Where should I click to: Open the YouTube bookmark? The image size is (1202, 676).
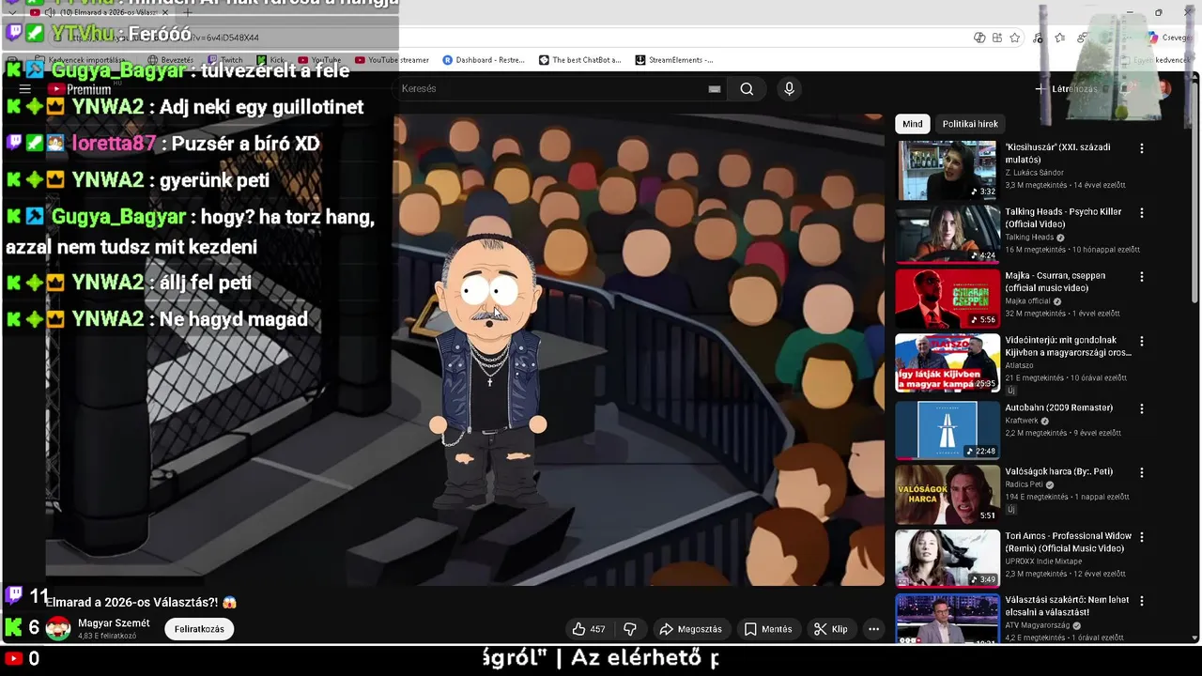tap(319, 60)
